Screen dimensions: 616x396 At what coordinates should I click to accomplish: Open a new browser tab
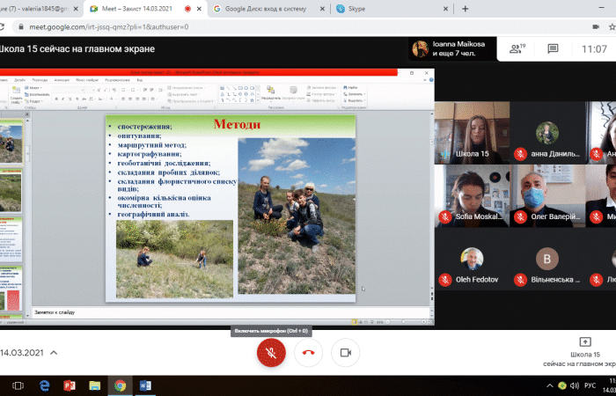click(466, 9)
